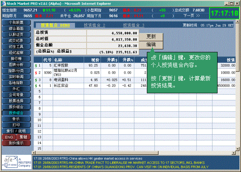241x172 pixels.
Task: Click the Internet Explorer title bar icon
Action: click(x=4, y=3)
